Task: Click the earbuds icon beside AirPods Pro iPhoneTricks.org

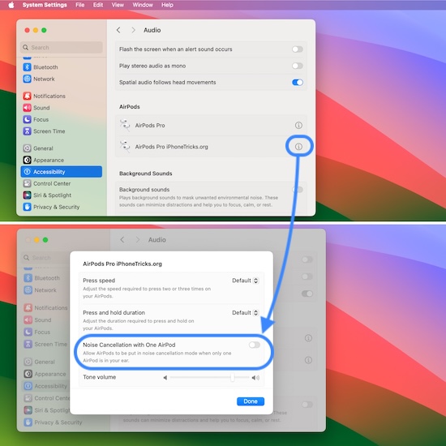Action: tap(125, 147)
